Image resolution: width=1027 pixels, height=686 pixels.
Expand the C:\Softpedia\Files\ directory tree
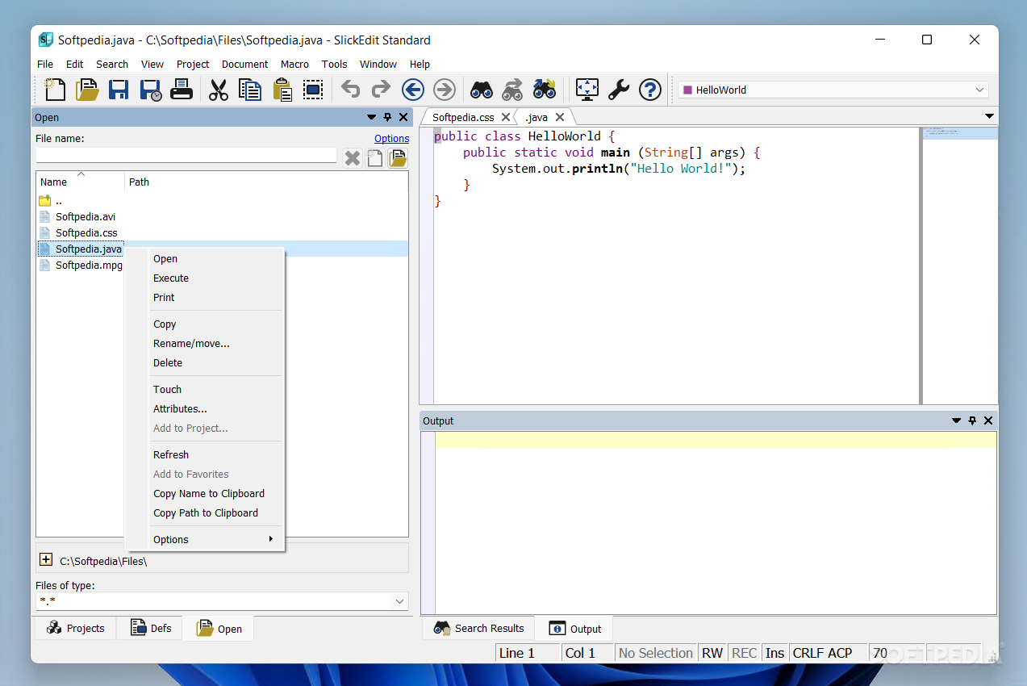click(x=46, y=559)
